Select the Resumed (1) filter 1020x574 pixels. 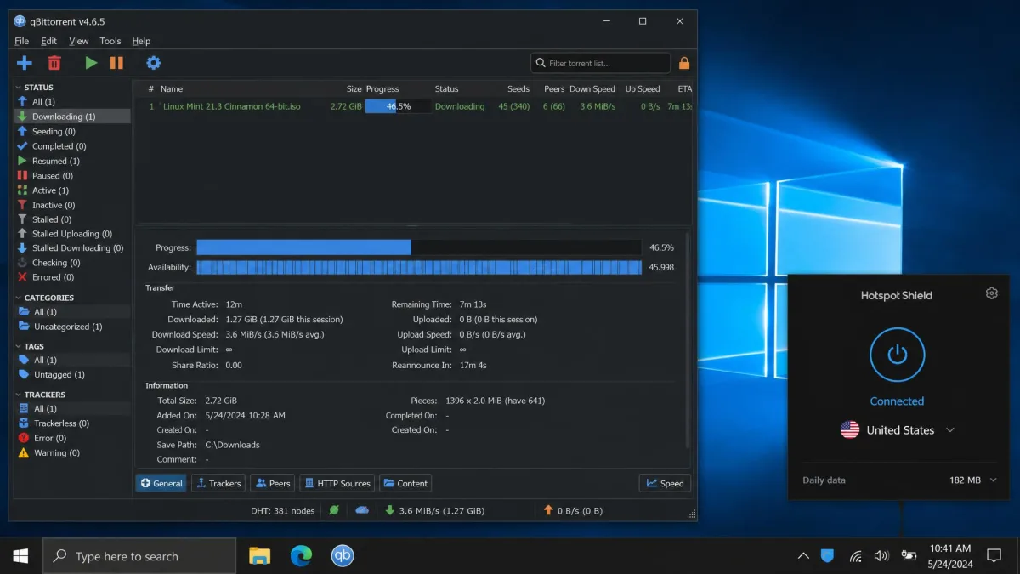point(72,161)
